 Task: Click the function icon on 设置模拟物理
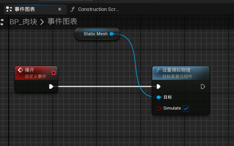pos(158,70)
